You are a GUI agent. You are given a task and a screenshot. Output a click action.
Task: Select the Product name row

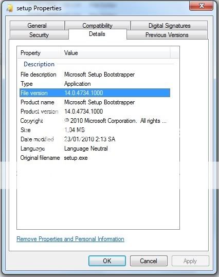[x=95, y=102]
